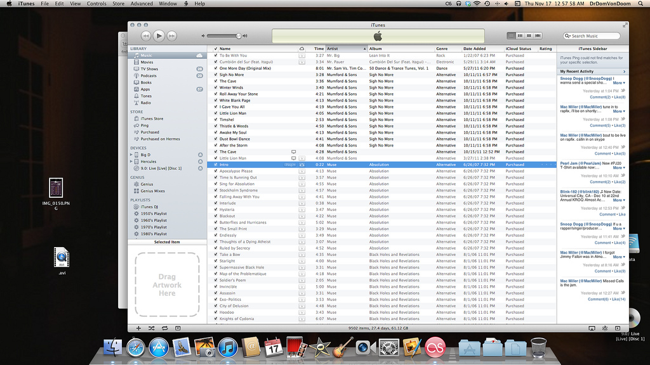The height and width of the screenshot is (365, 650).
Task: Uncheck the Hysteria song checkbox
Action: 216,209
